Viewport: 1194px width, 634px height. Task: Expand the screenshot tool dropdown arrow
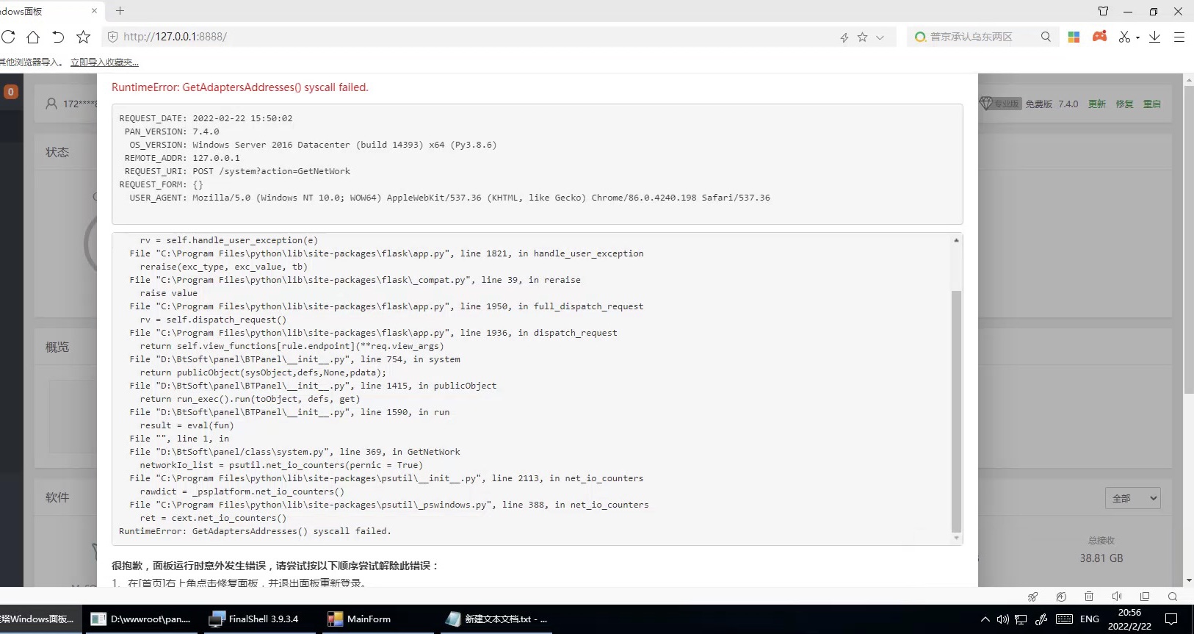pos(1137,37)
